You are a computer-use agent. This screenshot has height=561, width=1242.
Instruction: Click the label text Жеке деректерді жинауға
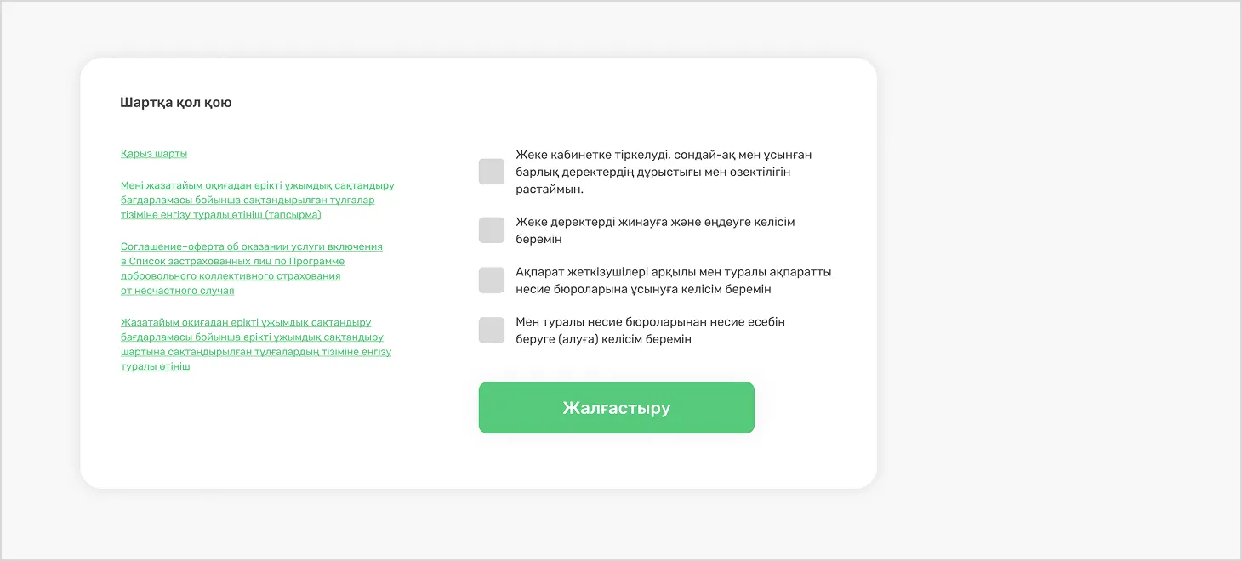click(655, 230)
